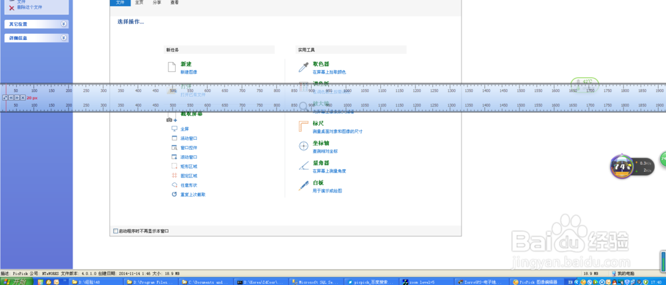Select the Color Picker eyedropper icon
This screenshot has height=285, width=666.
point(303,67)
